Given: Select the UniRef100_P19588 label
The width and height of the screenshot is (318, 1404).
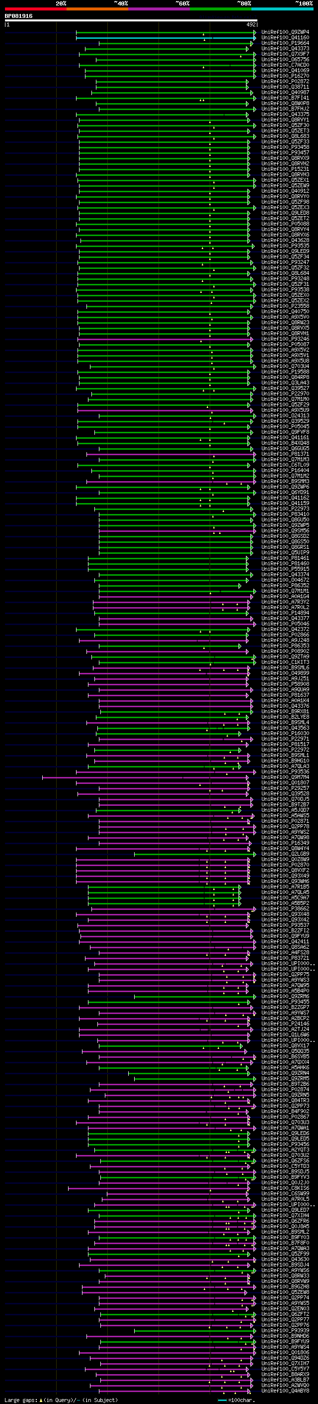Looking at the screenshot, I should click(285, 372).
